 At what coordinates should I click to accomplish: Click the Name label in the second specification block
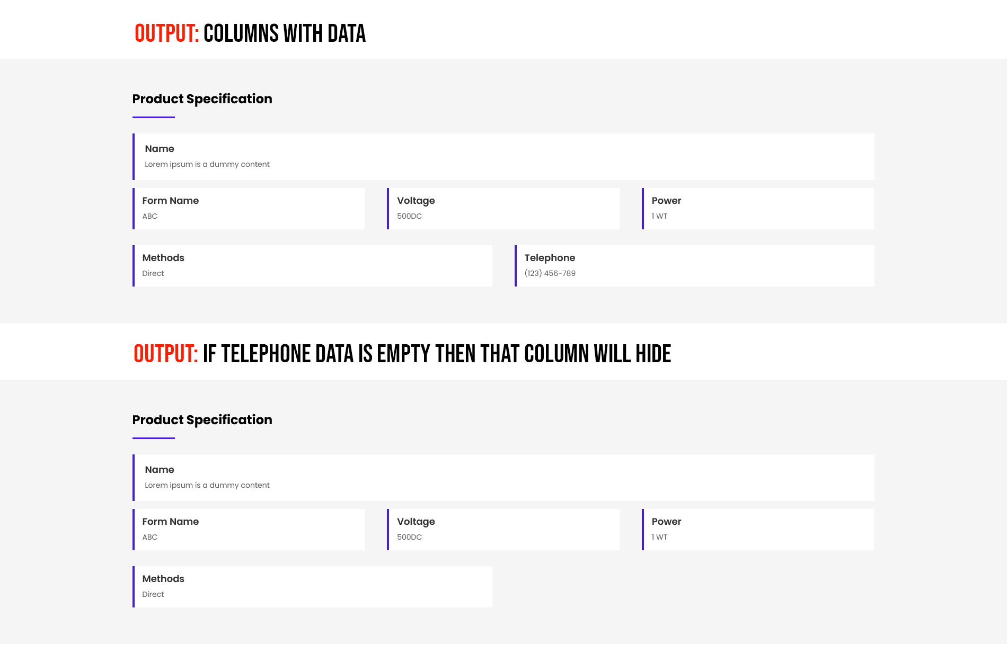pos(159,470)
